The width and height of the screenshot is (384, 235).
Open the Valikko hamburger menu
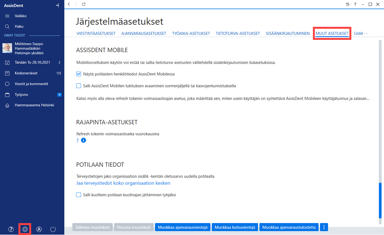(x=7, y=16)
